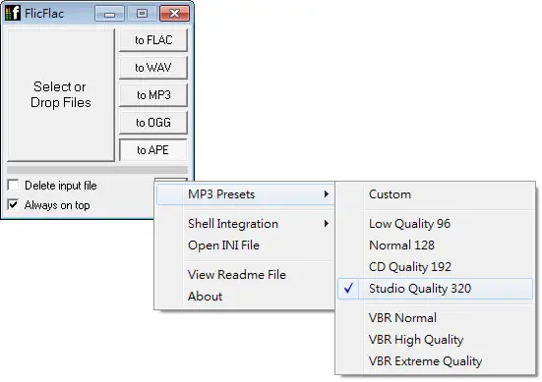Click the FlicFlac app icon in title bar
The height and width of the screenshot is (382, 542).
point(13,13)
